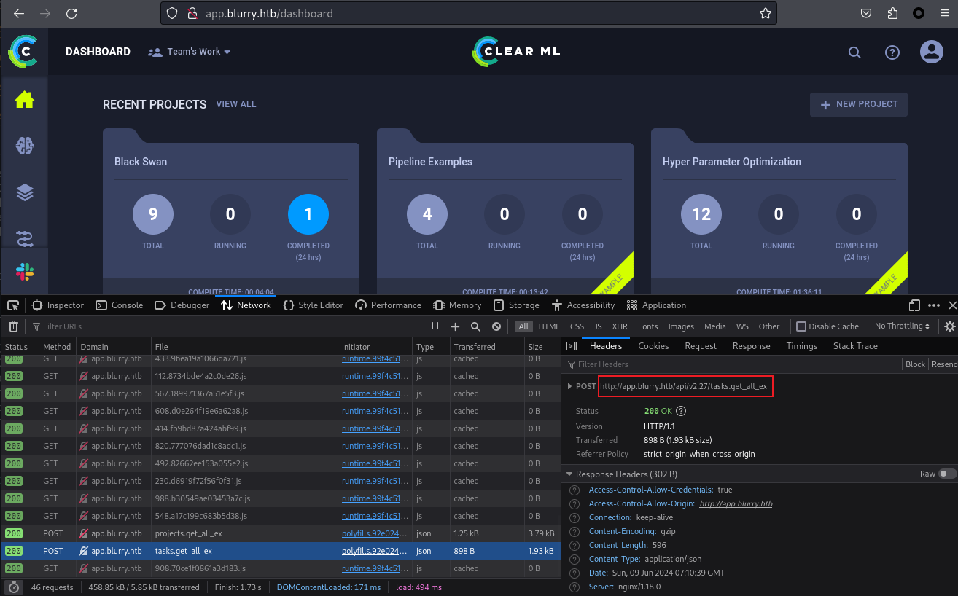
Task: Open the devtools three-dot options menu
Action: click(x=934, y=305)
